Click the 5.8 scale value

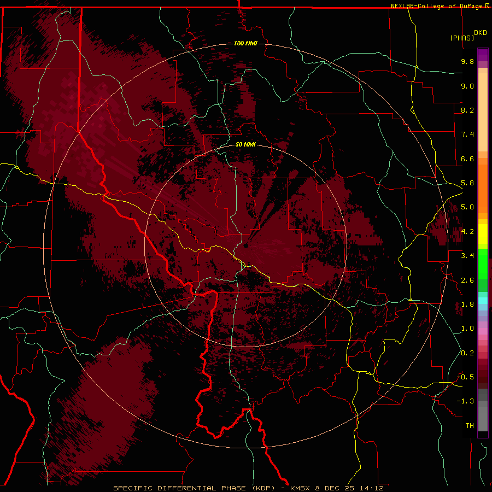click(467, 183)
